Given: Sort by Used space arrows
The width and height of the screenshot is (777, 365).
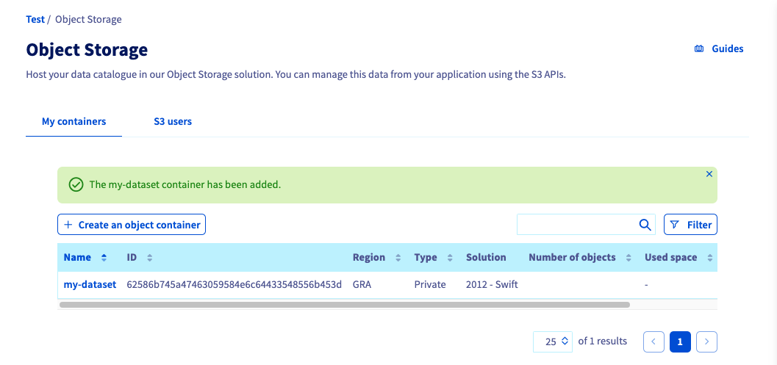Looking at the screenshot, I should [710, 258].
